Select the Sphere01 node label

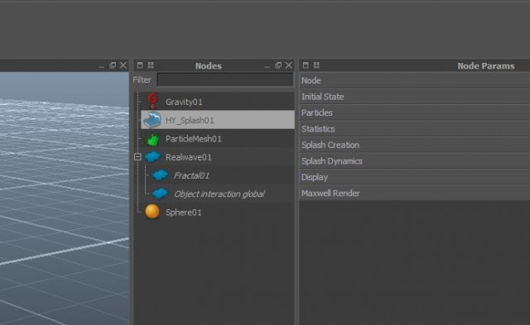tap(184, 213)
